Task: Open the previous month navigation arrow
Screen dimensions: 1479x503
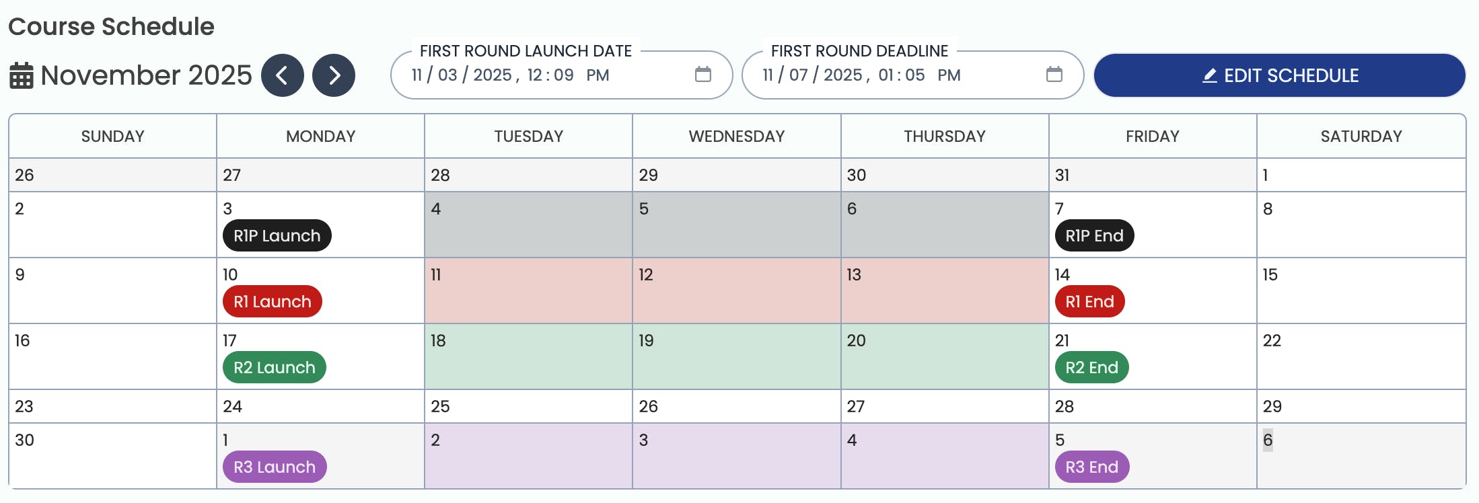Action: pos(283,75)
